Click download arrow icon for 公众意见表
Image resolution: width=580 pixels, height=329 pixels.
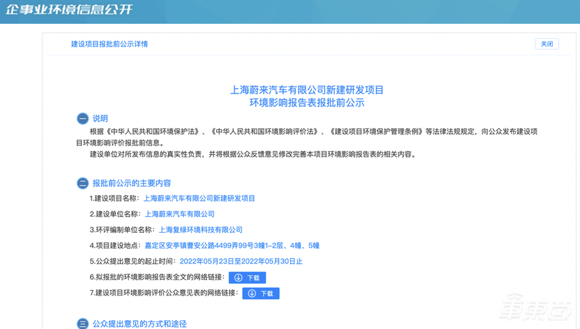252,294
